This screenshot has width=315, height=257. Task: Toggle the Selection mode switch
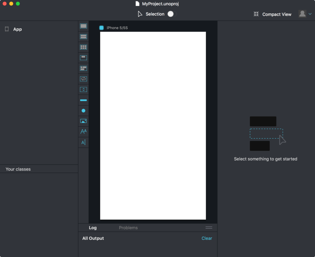[x=171, y=14]
